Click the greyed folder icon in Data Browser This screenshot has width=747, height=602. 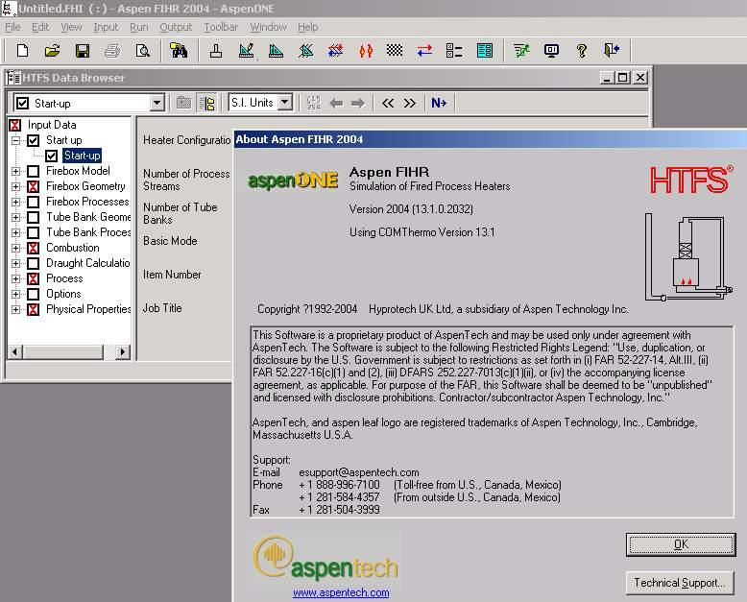[184, 103]
